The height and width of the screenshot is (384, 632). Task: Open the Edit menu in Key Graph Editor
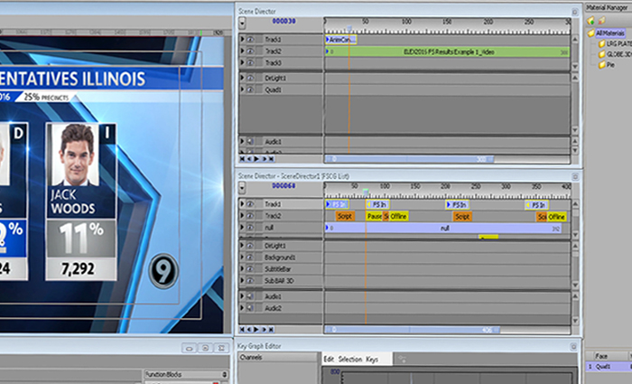pos(330,360)
